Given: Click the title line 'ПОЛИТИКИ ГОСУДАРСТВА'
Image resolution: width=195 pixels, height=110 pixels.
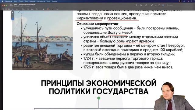Looking at the screenshot, I should pos(99,91).
